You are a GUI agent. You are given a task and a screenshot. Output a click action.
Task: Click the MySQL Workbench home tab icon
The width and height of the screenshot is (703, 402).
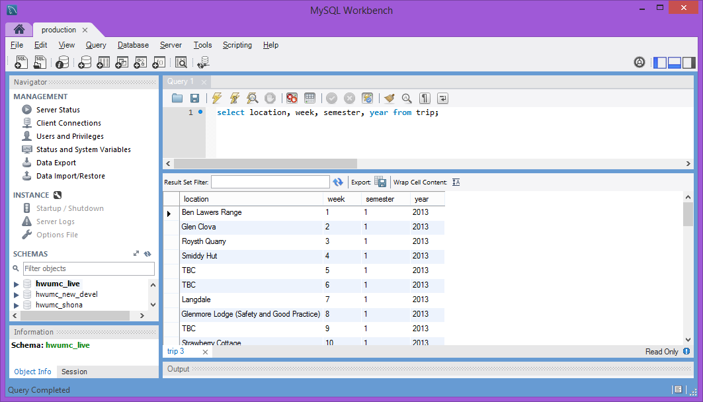(x=19, y=30)
